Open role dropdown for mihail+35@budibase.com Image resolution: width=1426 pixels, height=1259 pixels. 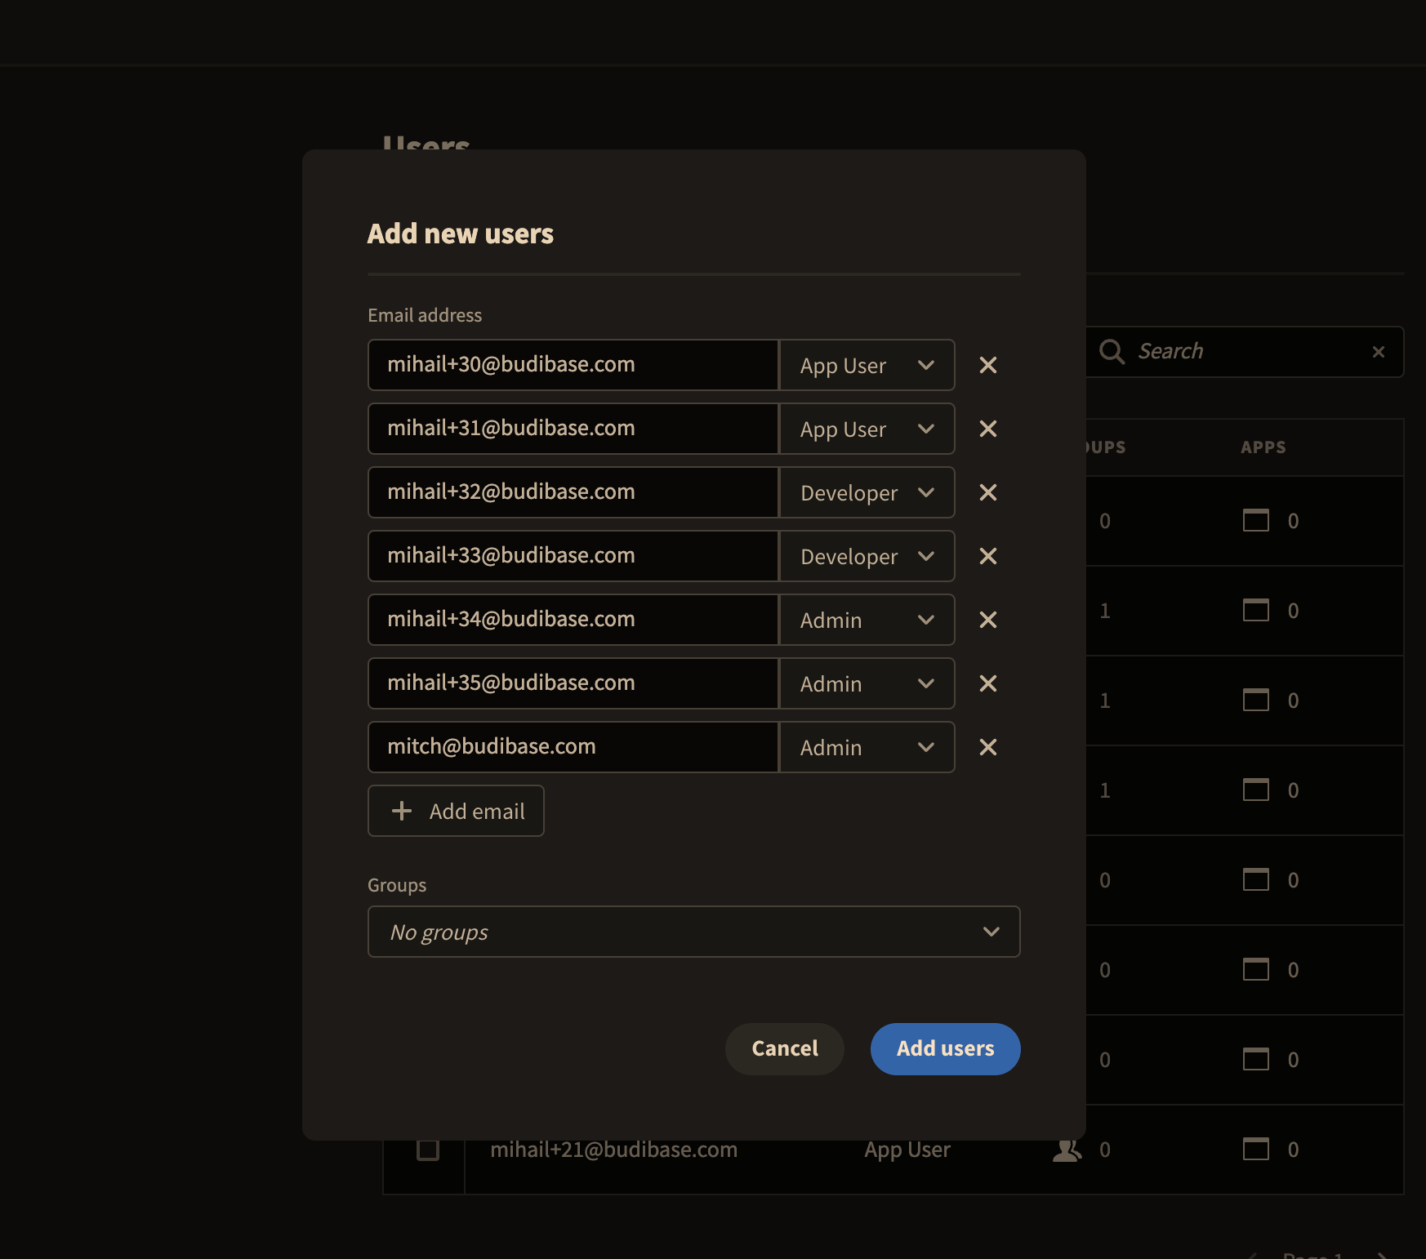pyautogui.click(x=867, y=683)
